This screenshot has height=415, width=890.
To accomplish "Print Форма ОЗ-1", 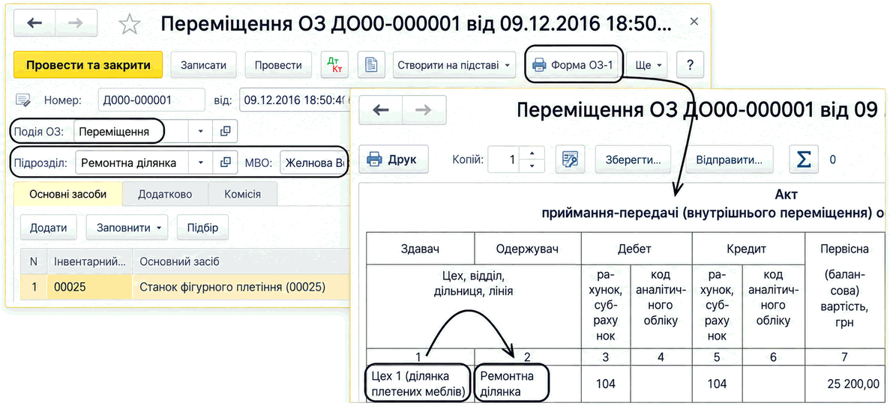I will (574, 64).
